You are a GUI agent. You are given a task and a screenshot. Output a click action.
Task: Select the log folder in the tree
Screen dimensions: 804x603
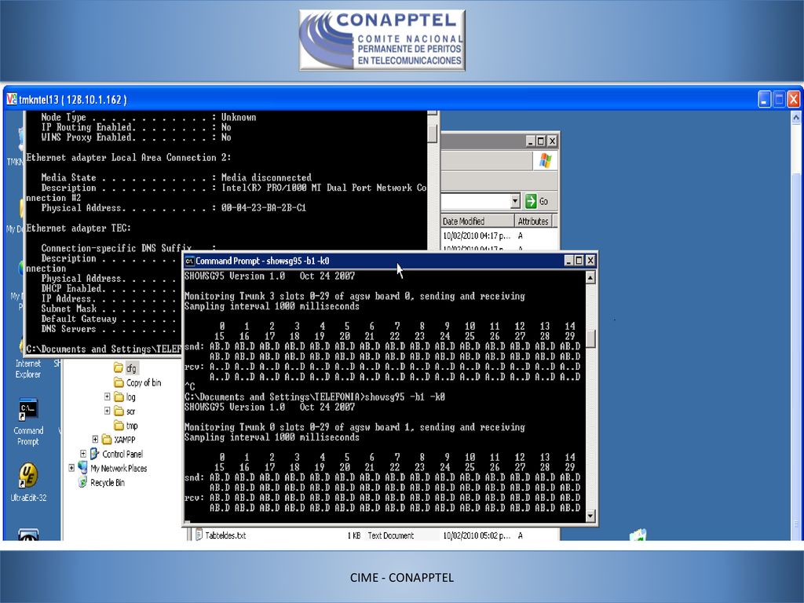(x=125, y=397)
